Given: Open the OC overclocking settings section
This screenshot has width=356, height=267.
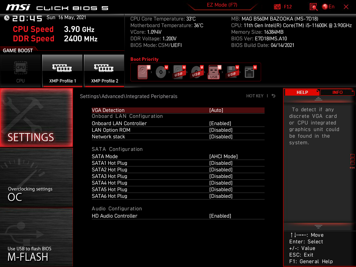Looking at the screenshot, I should pos(36,178).
